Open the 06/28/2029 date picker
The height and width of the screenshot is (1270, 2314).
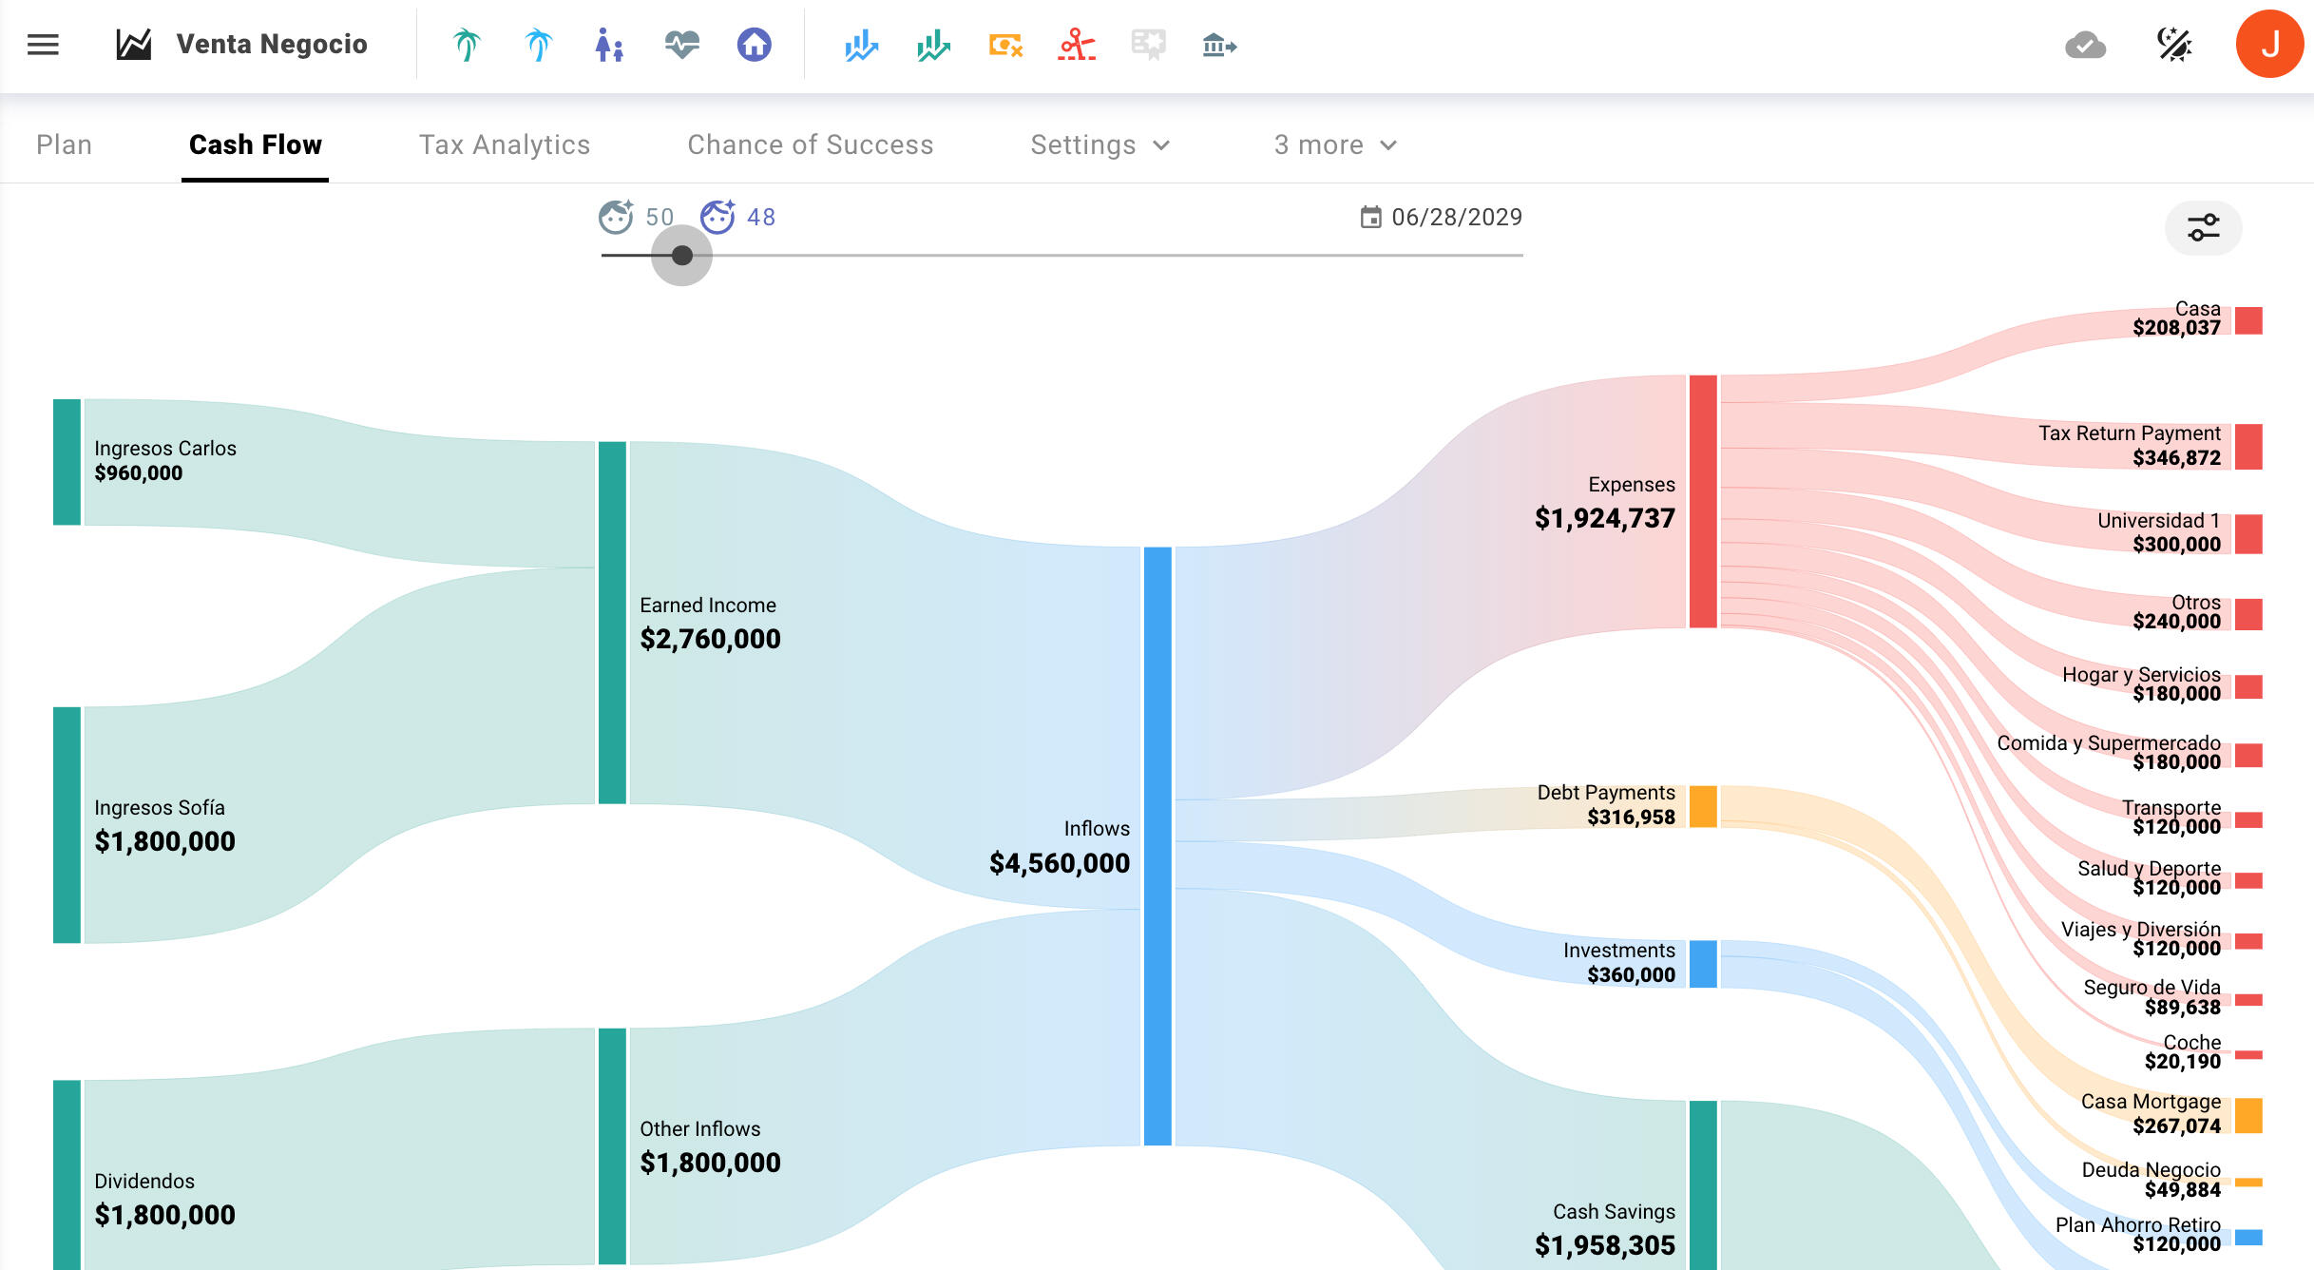(1442, 218)
